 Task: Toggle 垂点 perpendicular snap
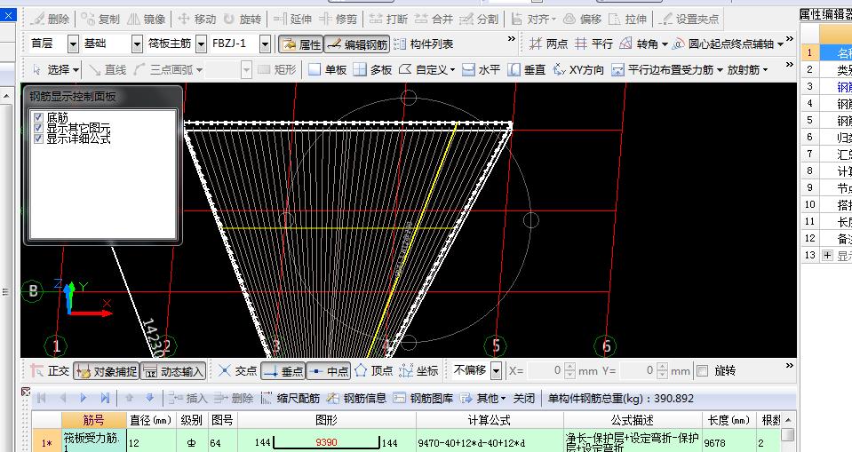pyautogui.click(x=283, y=371)
